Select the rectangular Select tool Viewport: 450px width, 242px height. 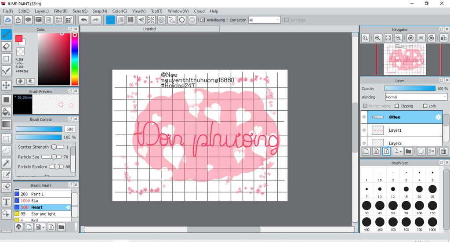coord(6,138)
